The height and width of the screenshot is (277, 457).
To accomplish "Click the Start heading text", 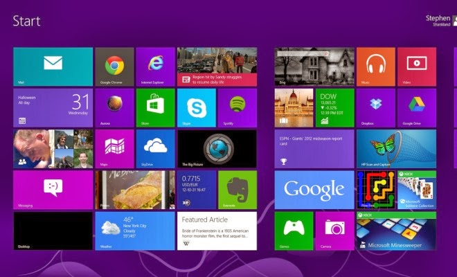I will 26,21.
